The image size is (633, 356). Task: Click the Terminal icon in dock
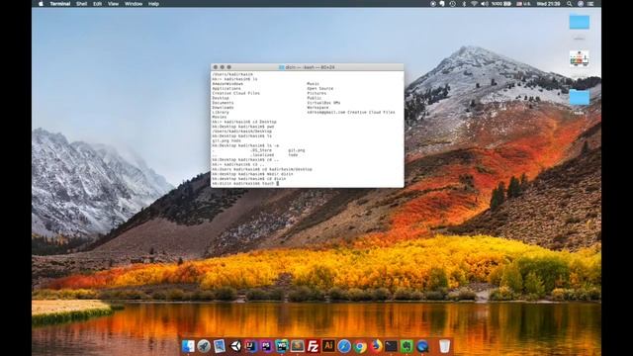(x=391, y=346)
